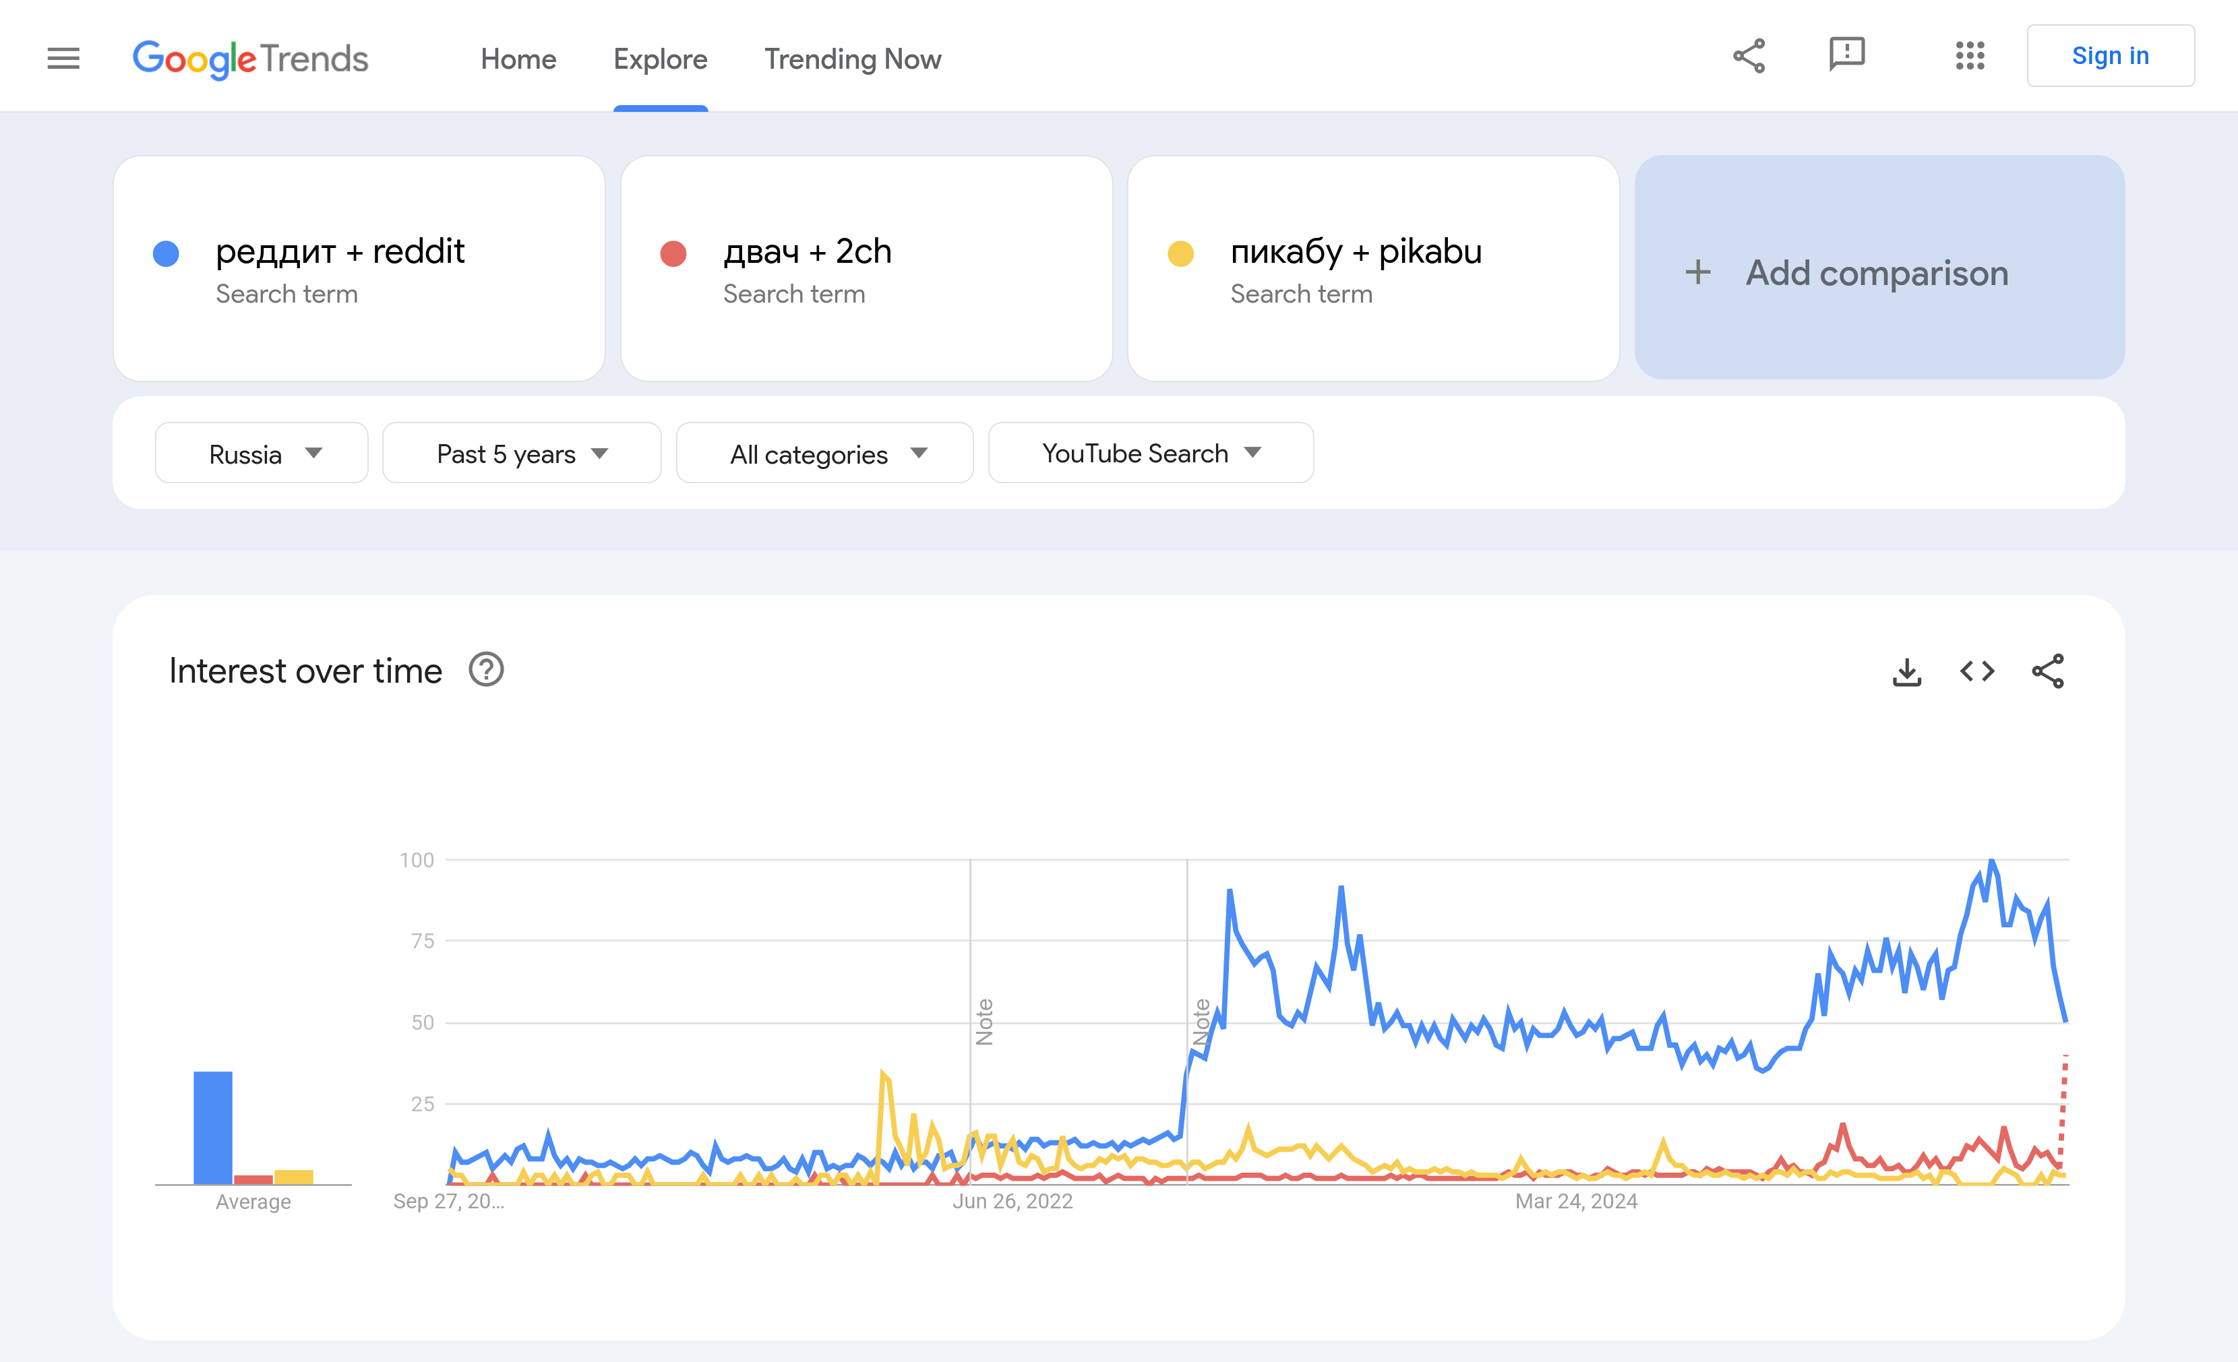
Task: Click Add comparison
Action: click(1878, 272)
